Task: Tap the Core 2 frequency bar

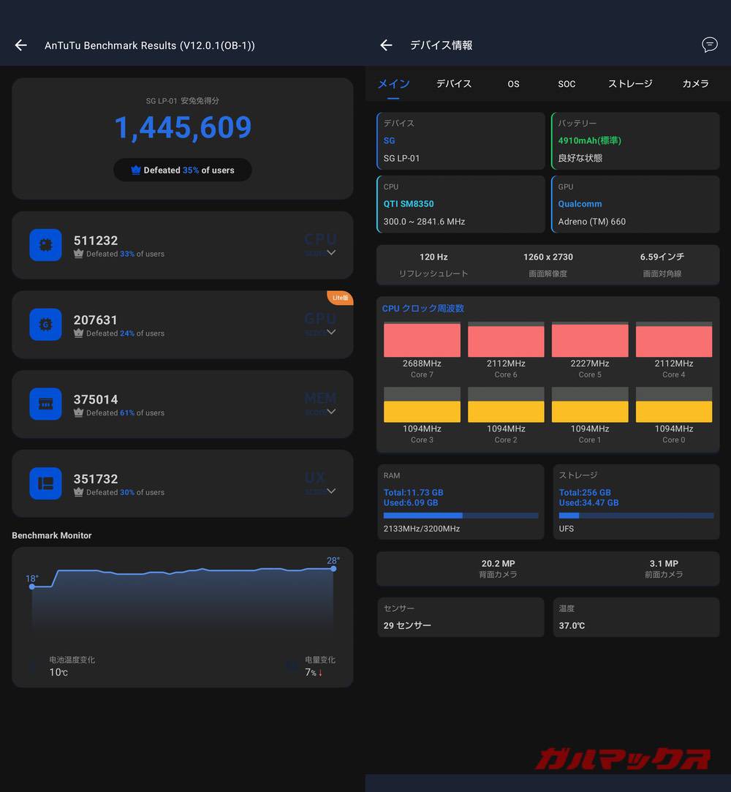Action: [506, 404]
